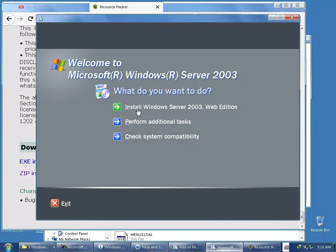This screenshot has height=252, width=336.
Task: Click the active Microsoft setup taskbar button
Action: pos(224,247)
